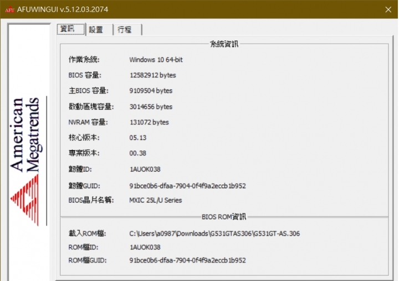Open the 設置 tab
The image size is (399, 281).
(x=99, y=30)
